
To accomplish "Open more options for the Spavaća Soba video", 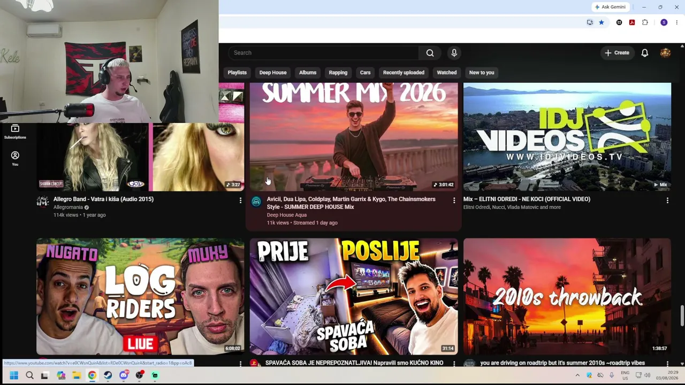I will point(454,363).
